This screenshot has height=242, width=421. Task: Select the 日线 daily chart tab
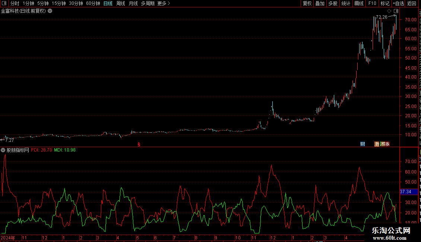pos(108,3)
